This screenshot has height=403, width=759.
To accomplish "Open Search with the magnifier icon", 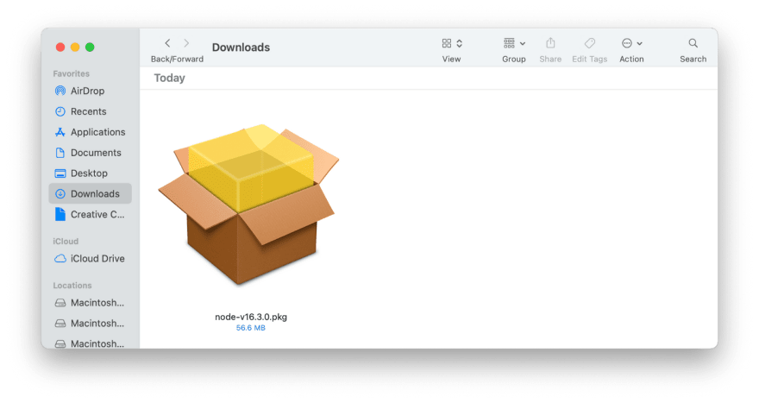I will (x=693, y=43).
